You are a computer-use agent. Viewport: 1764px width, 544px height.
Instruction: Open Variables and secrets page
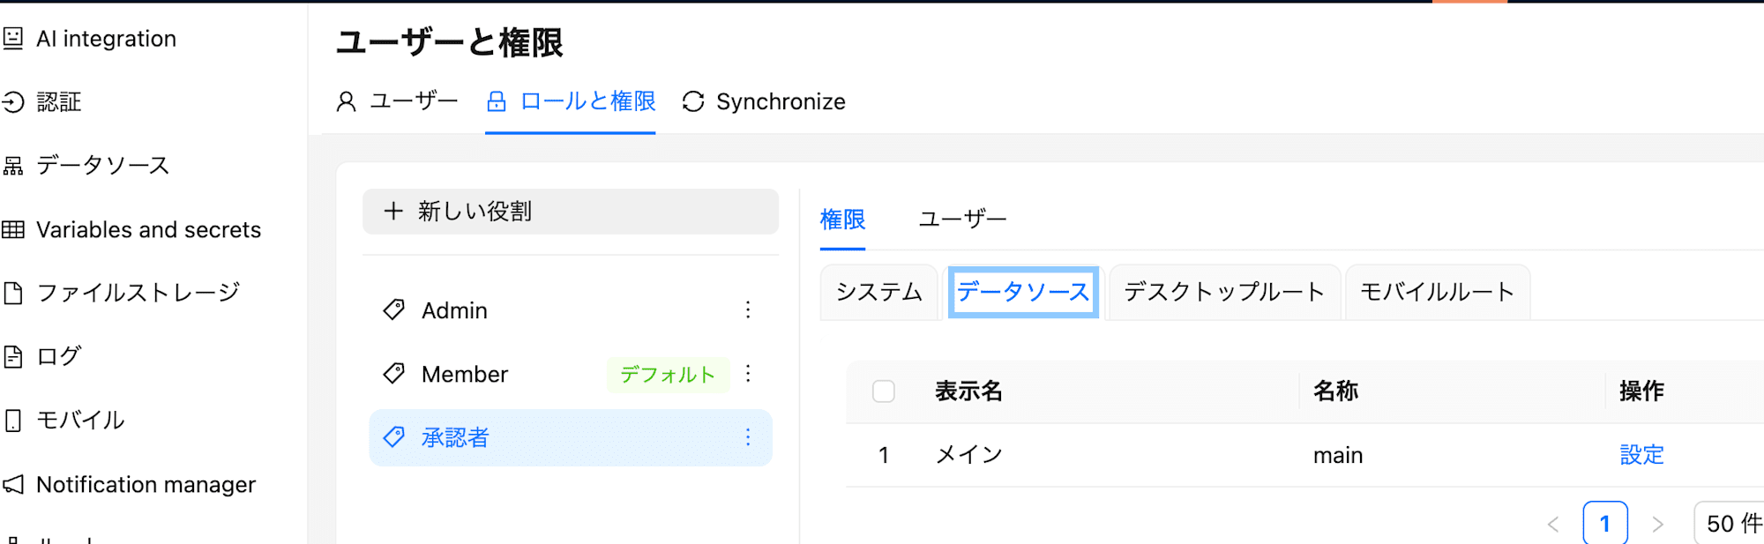[x=148, y=230]
